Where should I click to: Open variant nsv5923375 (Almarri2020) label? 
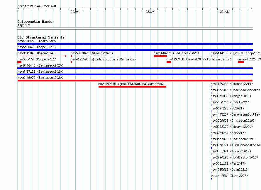click(232, 127)
